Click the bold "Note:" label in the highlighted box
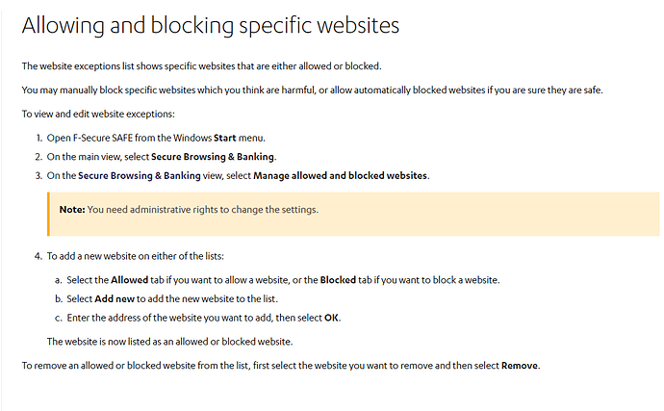664x411 pixels. point(72,209)
